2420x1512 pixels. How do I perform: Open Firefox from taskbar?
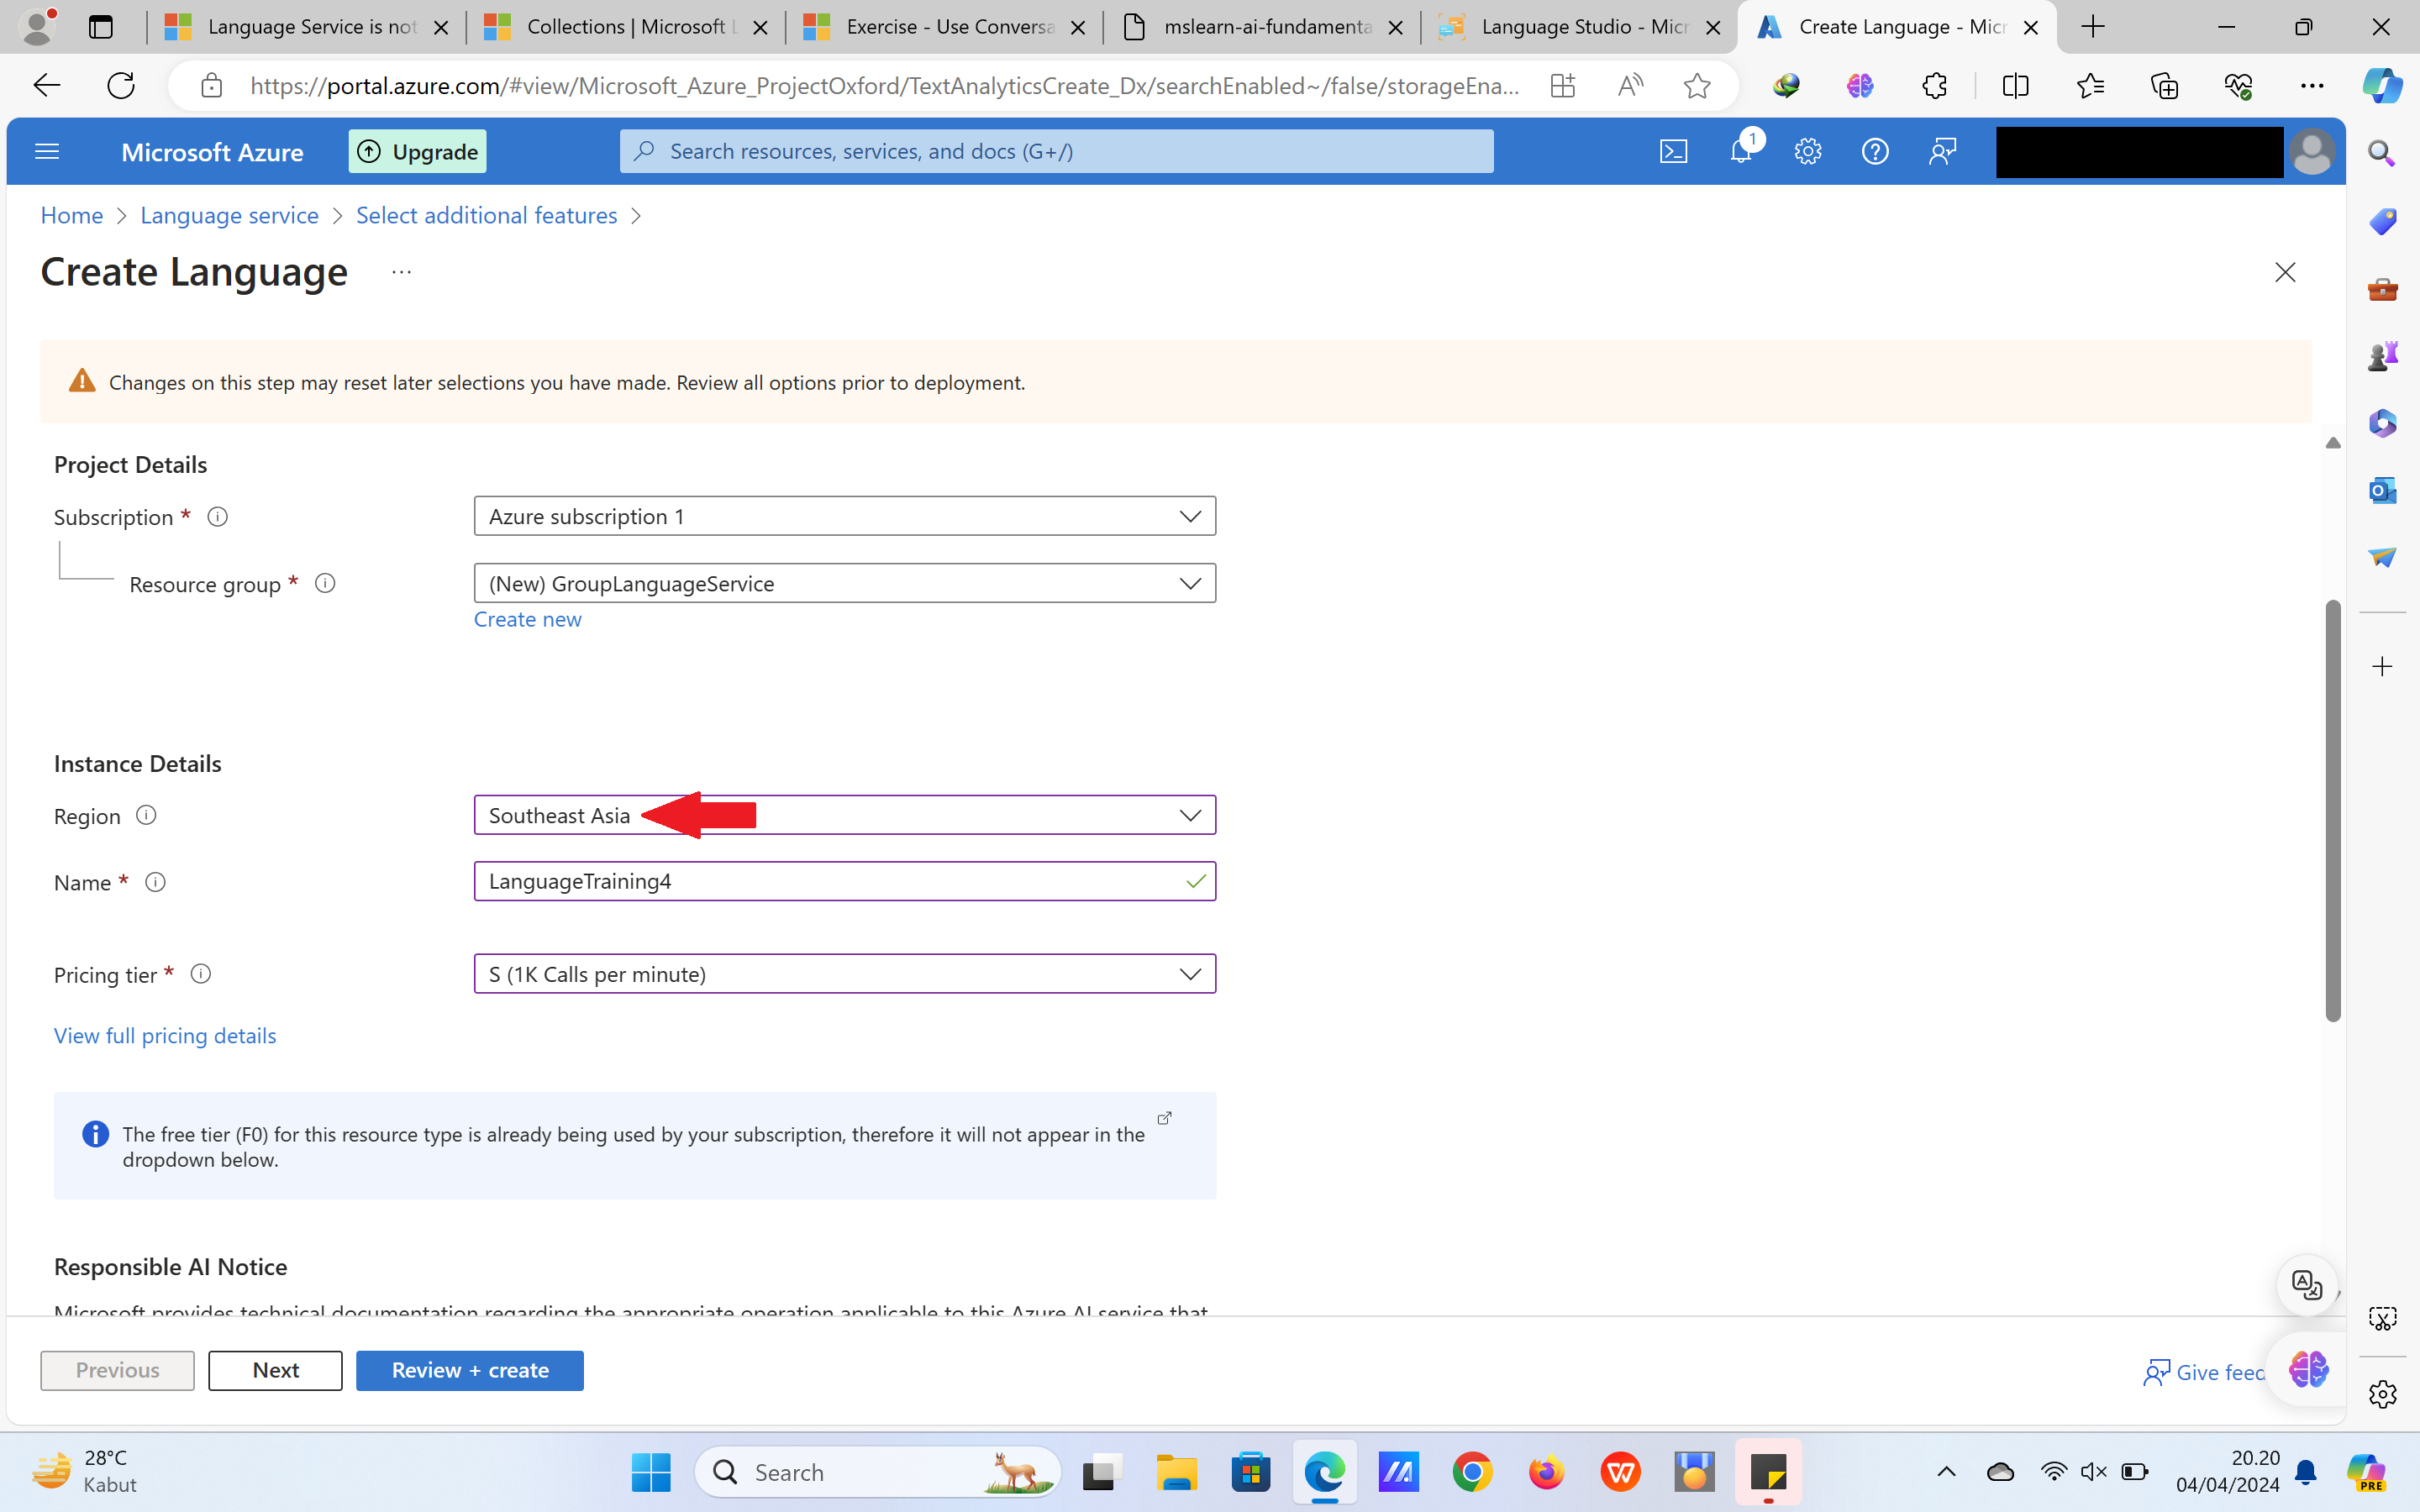(1546, 1472)
